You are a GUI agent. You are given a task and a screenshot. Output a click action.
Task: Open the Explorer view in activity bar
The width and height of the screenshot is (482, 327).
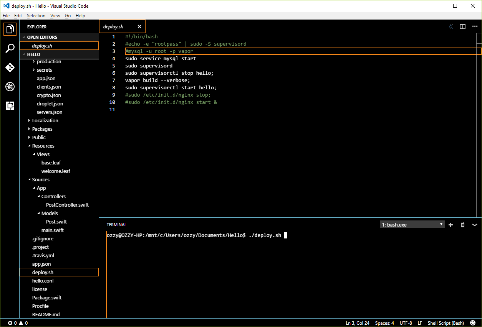[10, 29]
